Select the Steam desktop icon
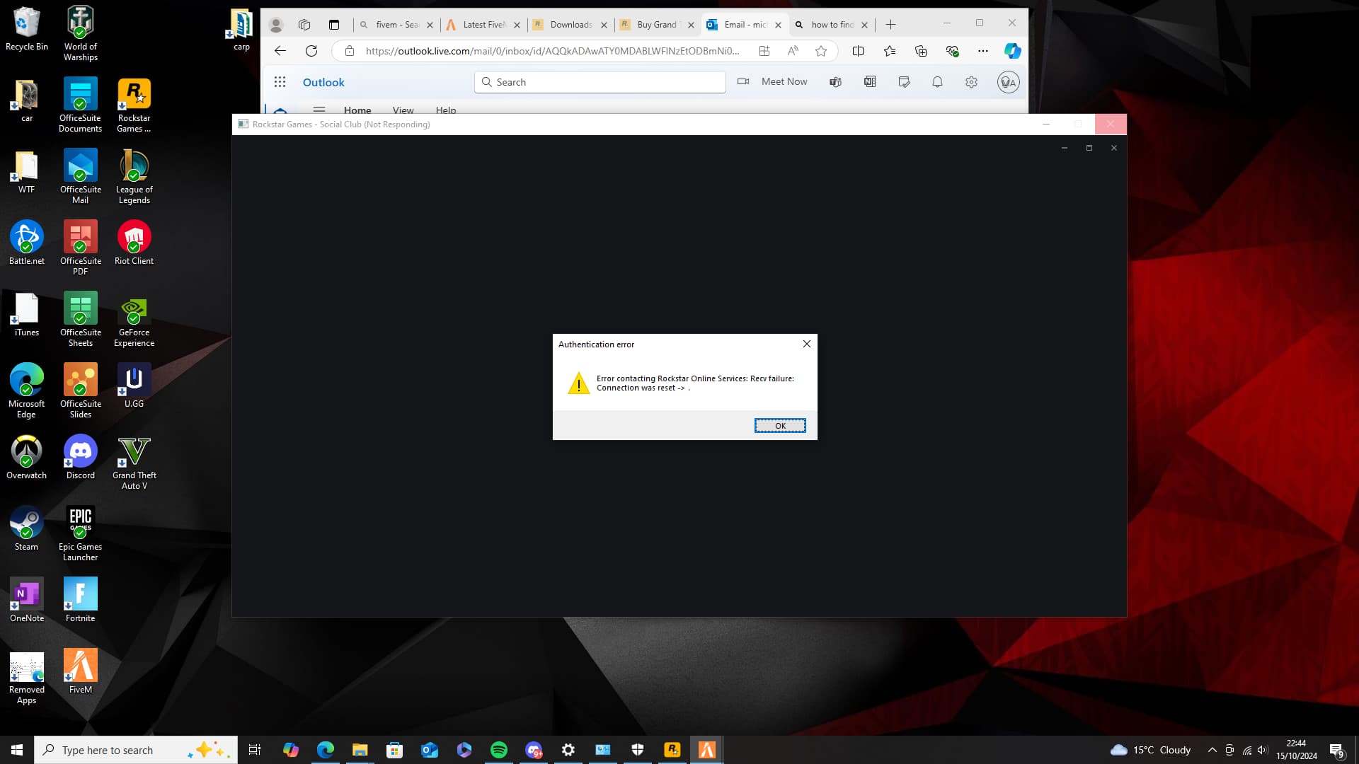 26,528
